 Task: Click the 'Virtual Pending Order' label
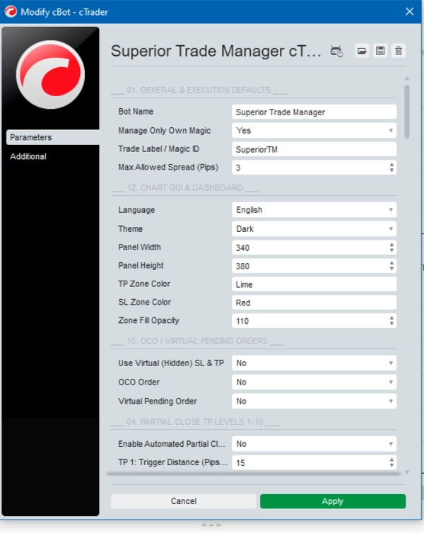pos(158,401)
